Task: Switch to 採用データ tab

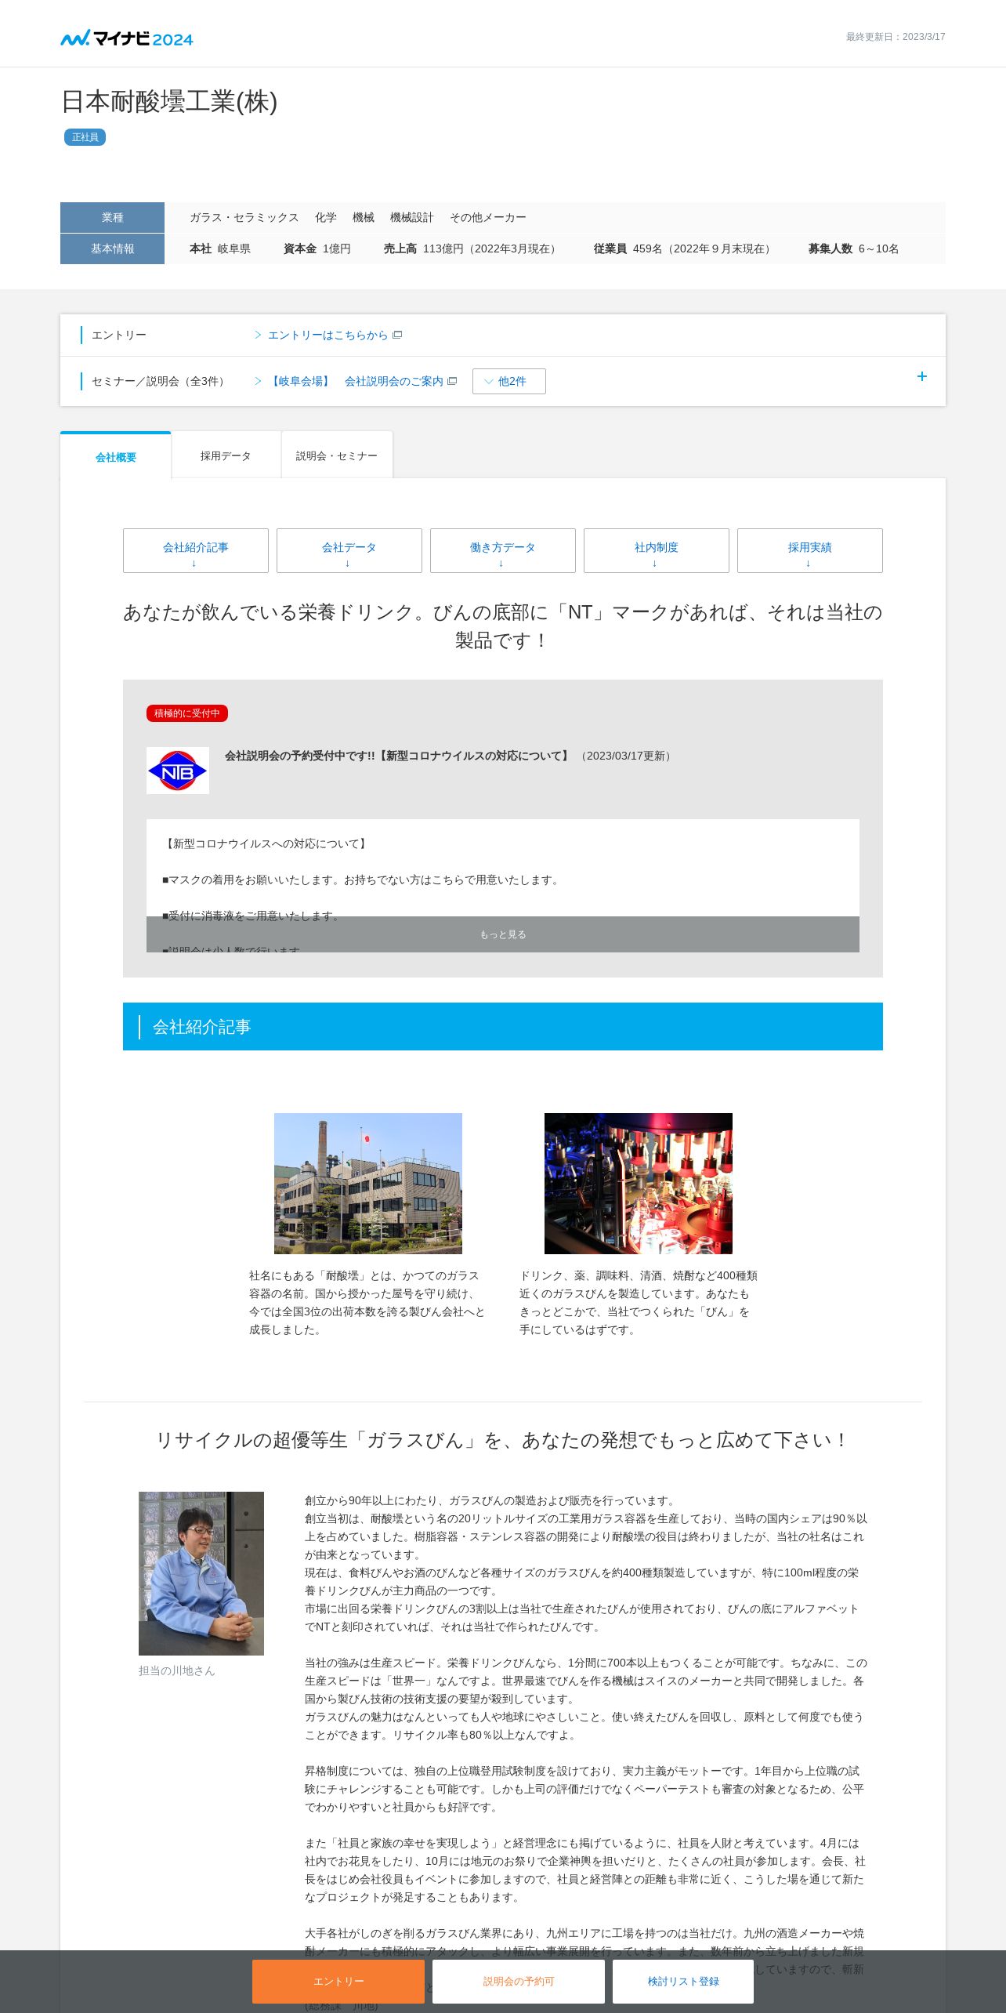Action: 226,455
